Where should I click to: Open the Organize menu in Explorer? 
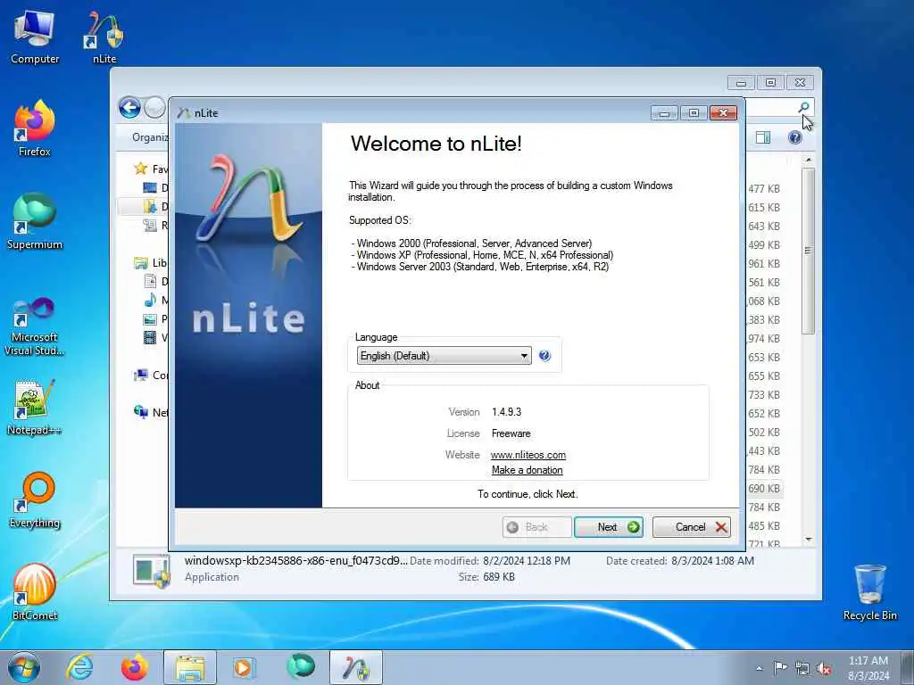150,137
